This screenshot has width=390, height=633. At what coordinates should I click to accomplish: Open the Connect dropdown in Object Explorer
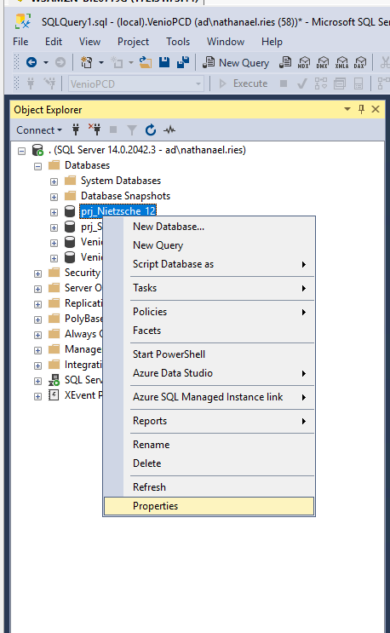pos(38,130)
